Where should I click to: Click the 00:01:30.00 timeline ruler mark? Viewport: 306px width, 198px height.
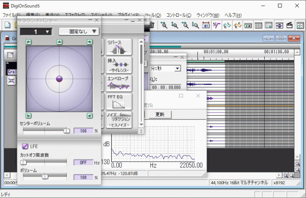point(276,52)
